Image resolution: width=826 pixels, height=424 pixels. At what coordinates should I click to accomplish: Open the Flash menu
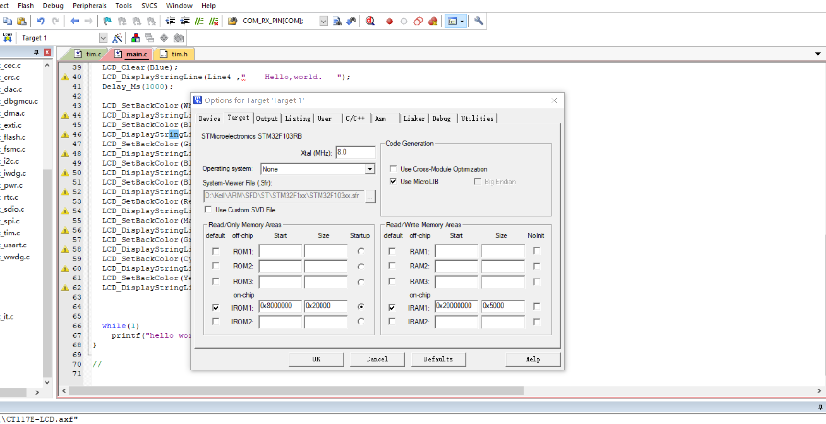[25, 6]
